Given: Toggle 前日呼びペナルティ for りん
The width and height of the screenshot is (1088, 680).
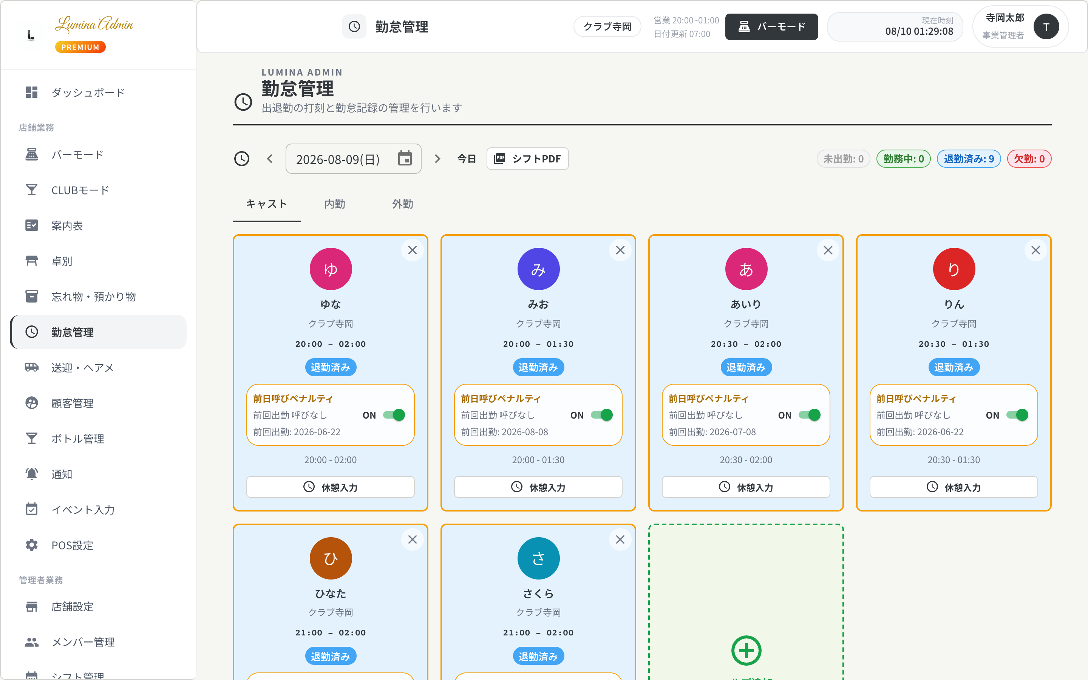Looking at the screenshot, I should (1017, 415).
